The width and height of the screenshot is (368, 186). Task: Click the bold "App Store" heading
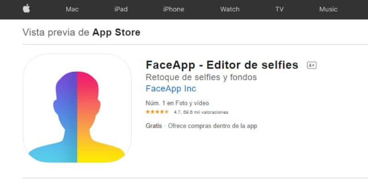pyautogui.click(x=116, y=33)
